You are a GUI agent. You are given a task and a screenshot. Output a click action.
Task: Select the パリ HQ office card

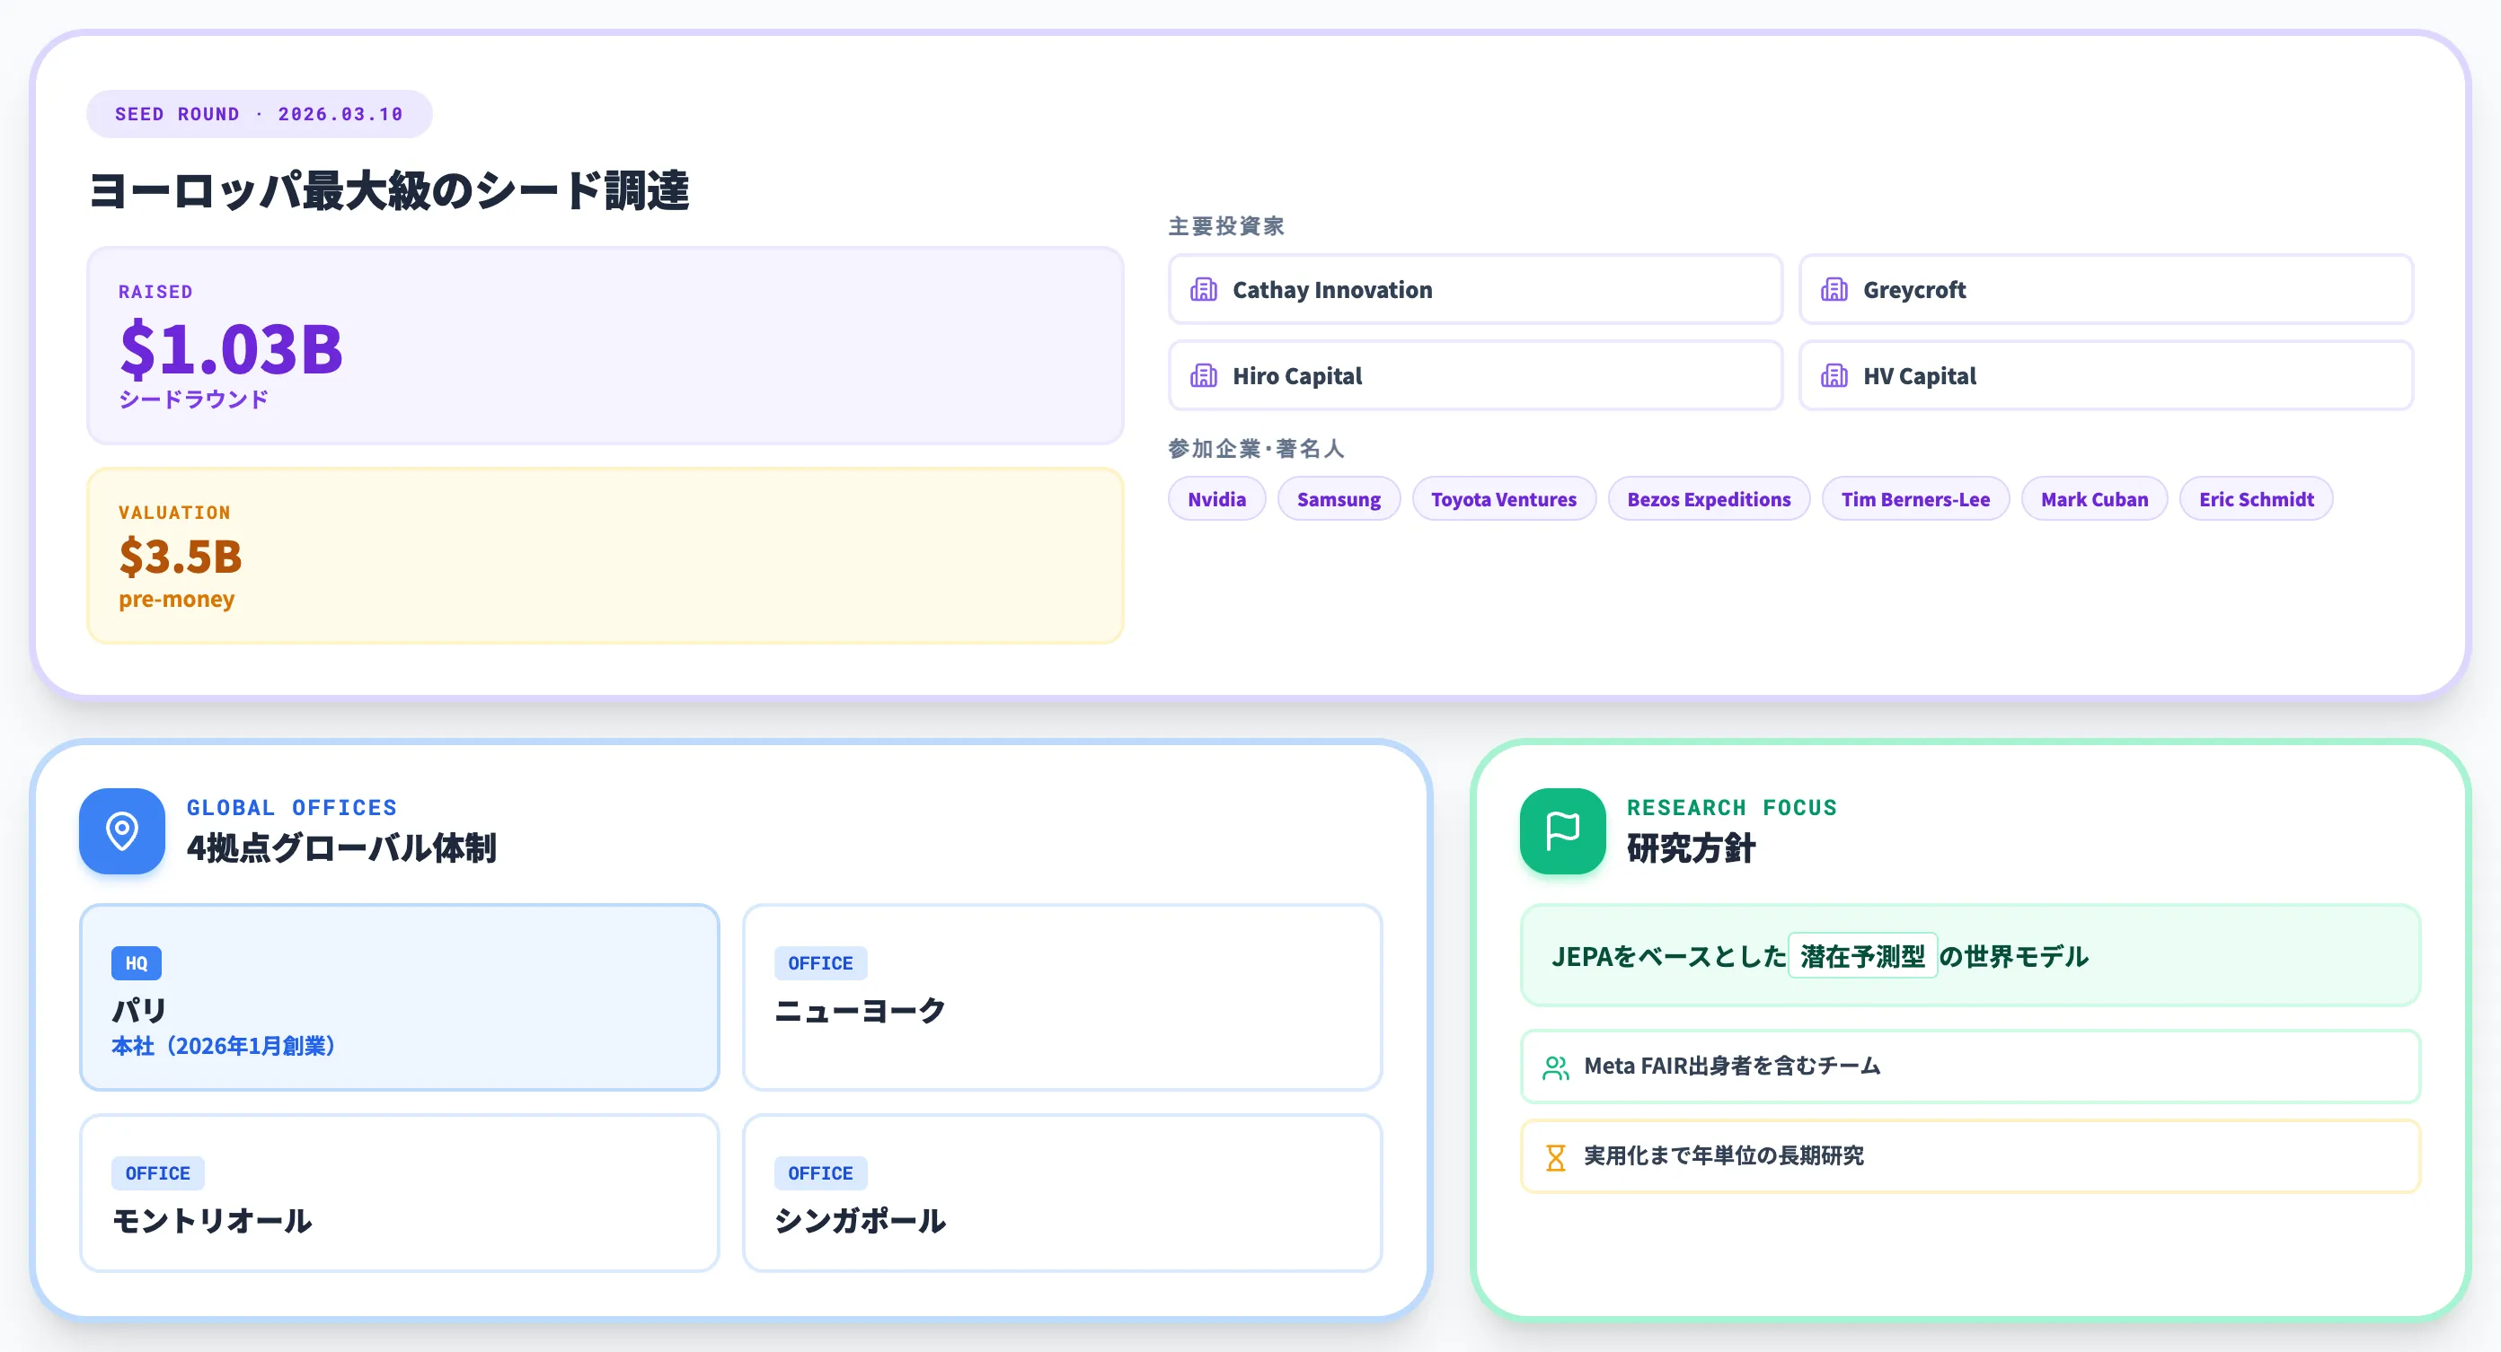coord(399,996)
